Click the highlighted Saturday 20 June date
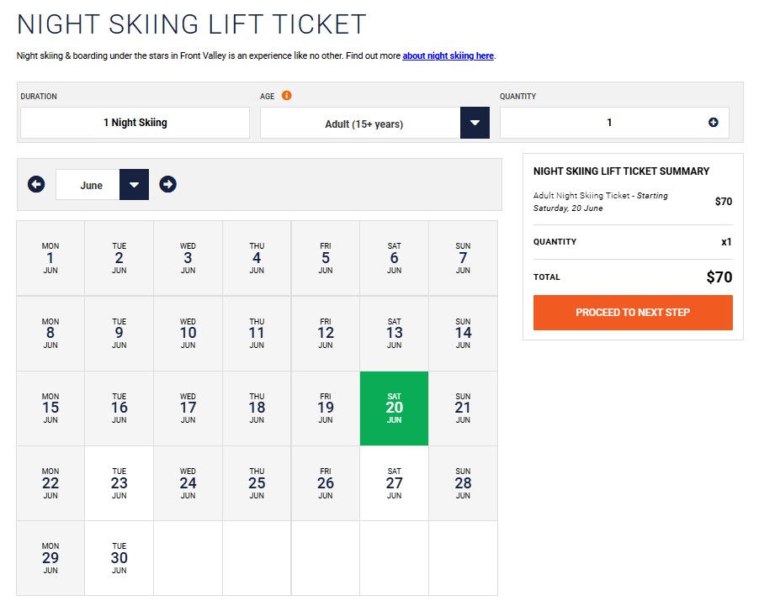This screenshot has height=606, width=780. [394, 408]
